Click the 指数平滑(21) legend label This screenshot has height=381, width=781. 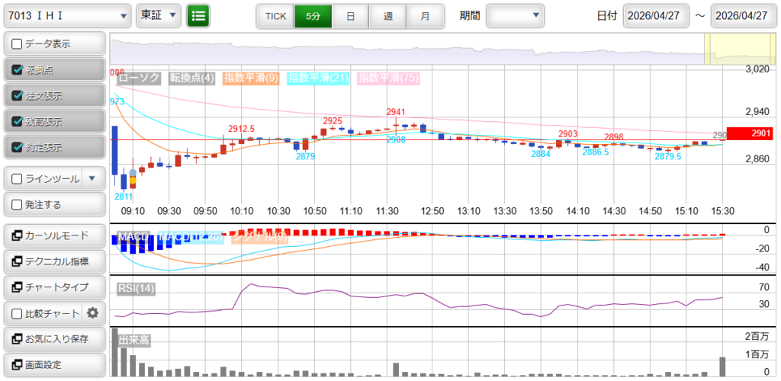(318, 78)
